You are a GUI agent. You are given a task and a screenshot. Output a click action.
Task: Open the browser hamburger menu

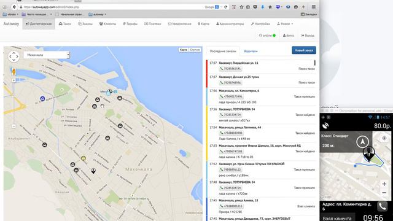[314, 7]
